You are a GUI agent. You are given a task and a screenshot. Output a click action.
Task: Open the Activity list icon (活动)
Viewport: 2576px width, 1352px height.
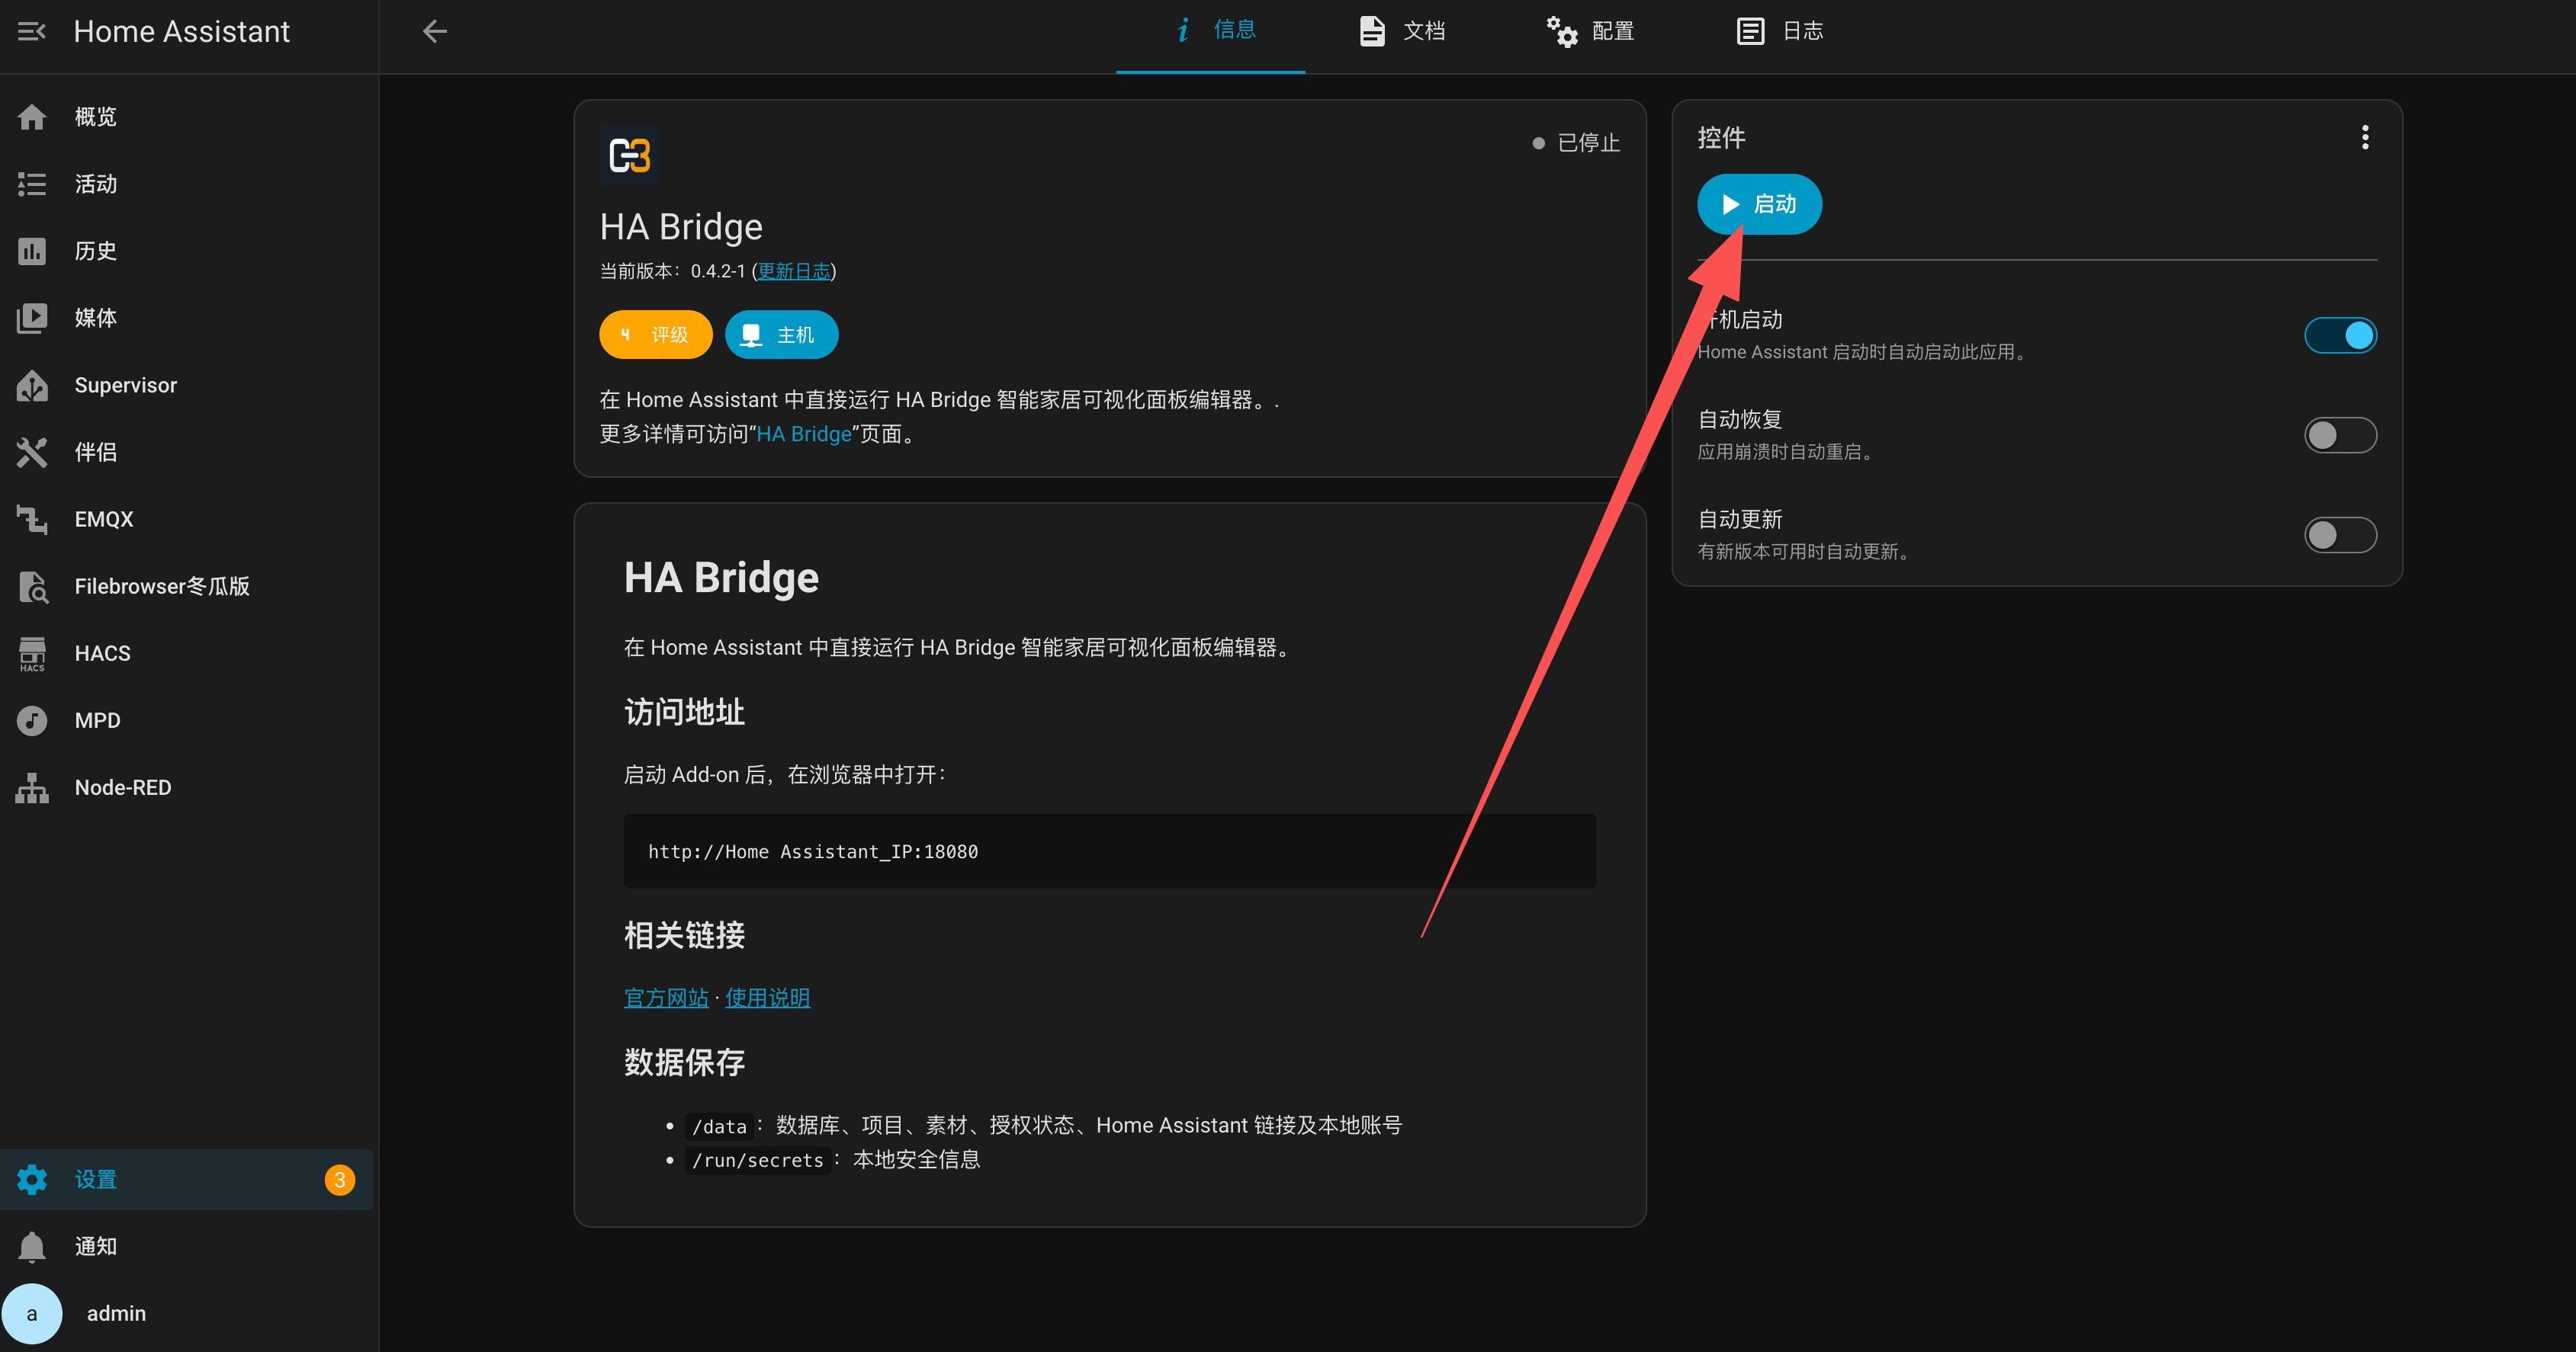point(32,184)
